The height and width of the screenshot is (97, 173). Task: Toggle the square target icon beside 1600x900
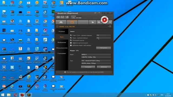(57, 26)
